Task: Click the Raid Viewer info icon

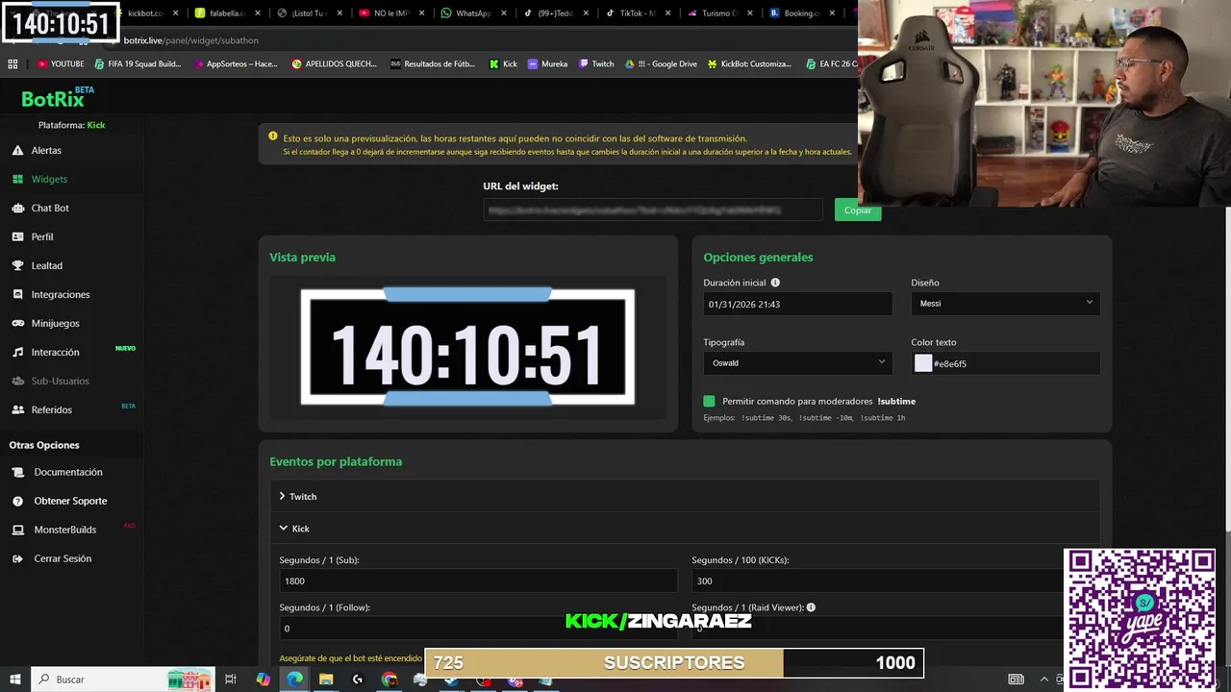Action: tap(811, 607)
